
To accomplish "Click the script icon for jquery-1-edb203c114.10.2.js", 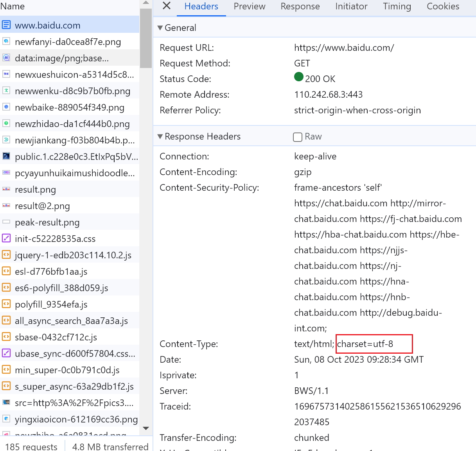I will (x=6, y=255).
